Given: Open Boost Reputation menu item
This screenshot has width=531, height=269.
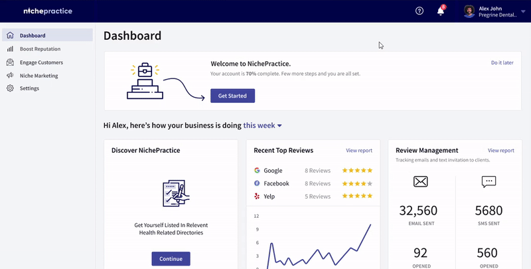Looking at the screenshot, I should 40,48.
